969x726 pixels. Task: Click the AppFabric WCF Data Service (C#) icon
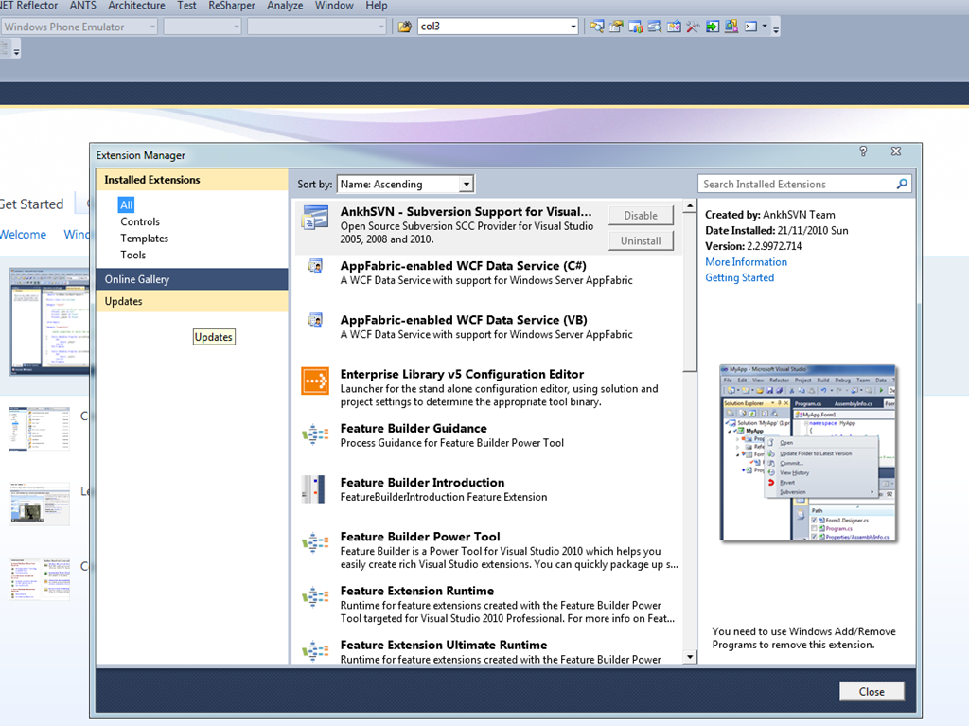tap(314, 268)
